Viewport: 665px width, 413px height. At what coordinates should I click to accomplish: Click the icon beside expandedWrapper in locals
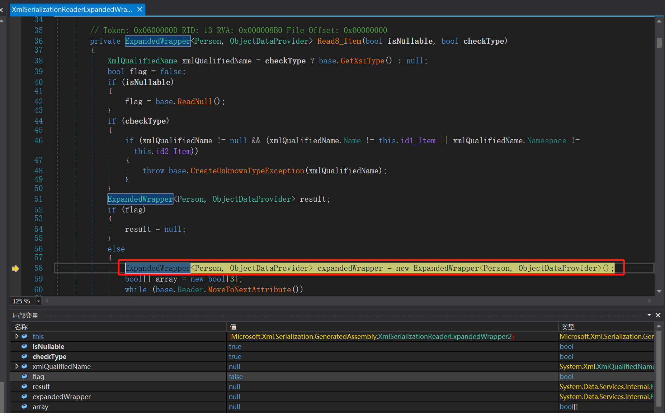(x=24, y=397)
